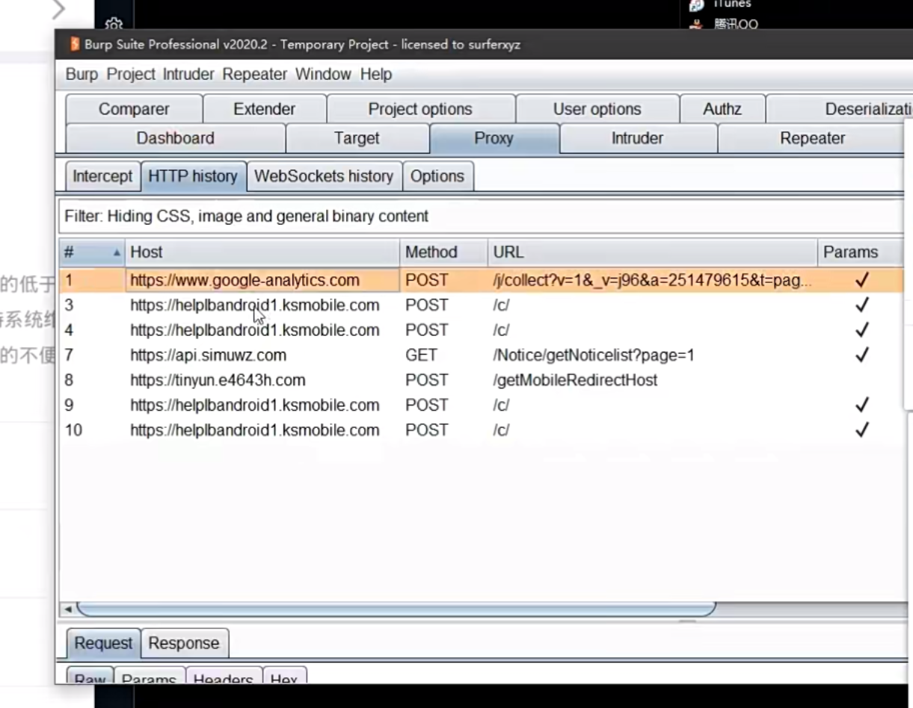Image resolution: width=913 pixels, height=708 pixels.
Task: Select the Proxy tab
Action: 494,138
